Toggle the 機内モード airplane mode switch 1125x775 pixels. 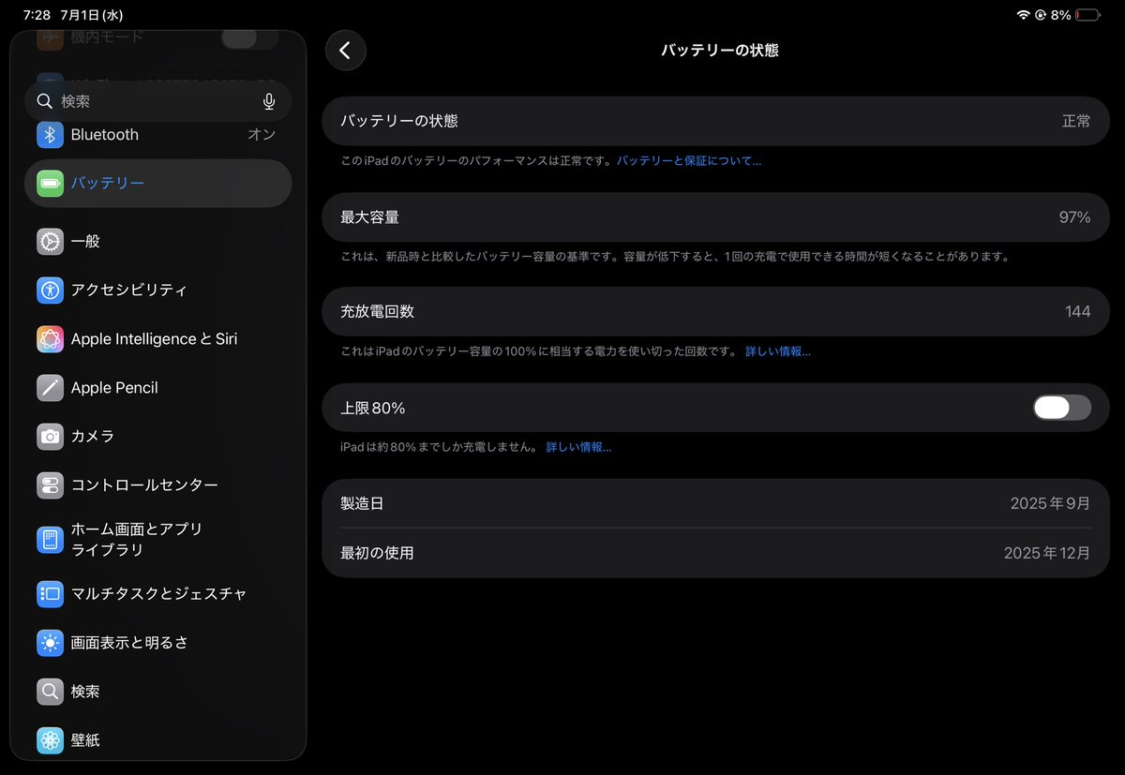click(x=249, y=38)
